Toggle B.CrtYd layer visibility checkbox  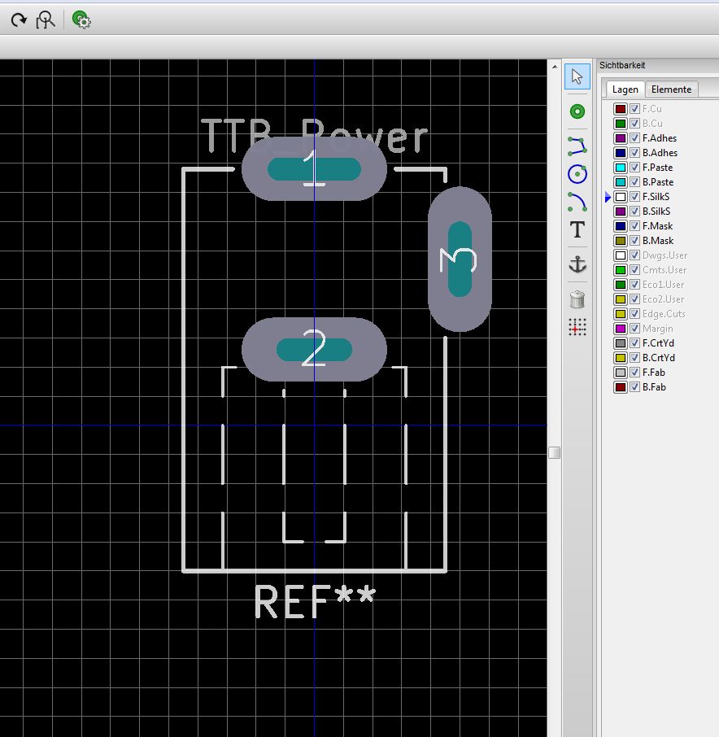click(634, 358)
